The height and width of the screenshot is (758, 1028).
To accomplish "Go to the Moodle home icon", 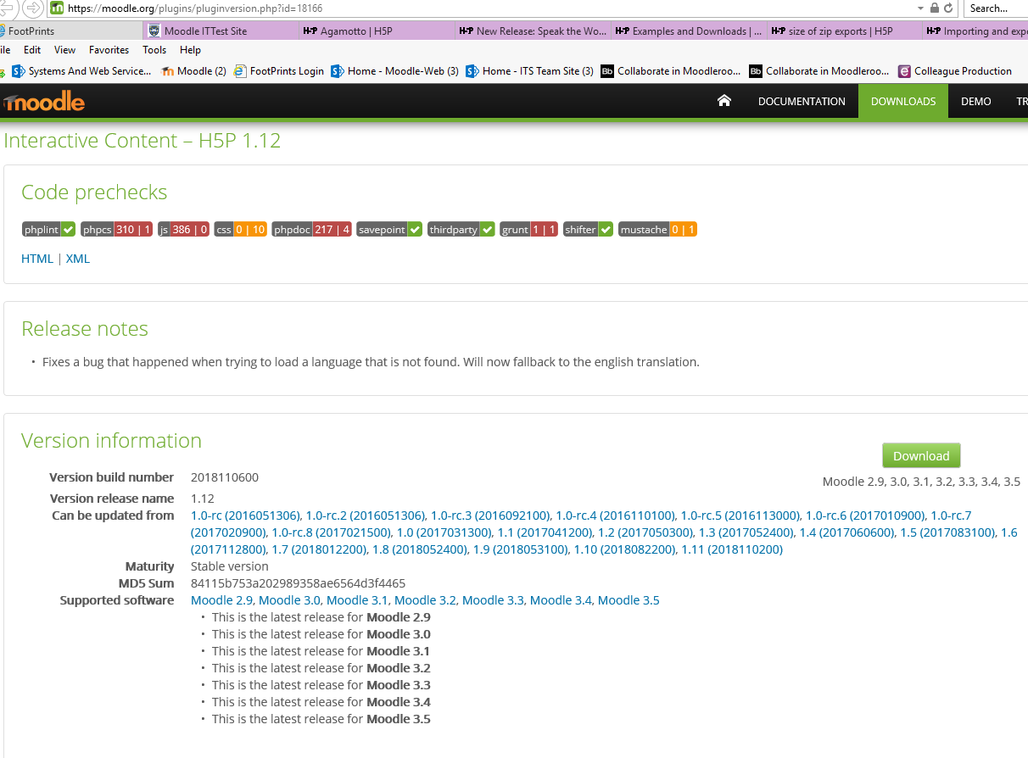I will pyautogui.click(x=724, y=101).
